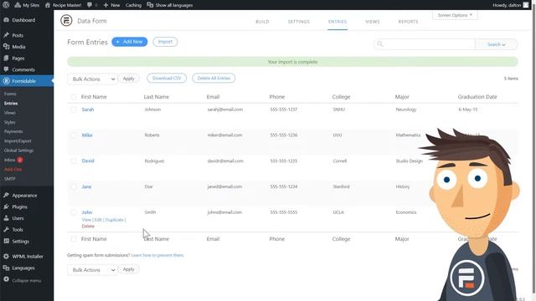
Task: Click the sarahj@email.com cell
Action: tap(225, 110)
